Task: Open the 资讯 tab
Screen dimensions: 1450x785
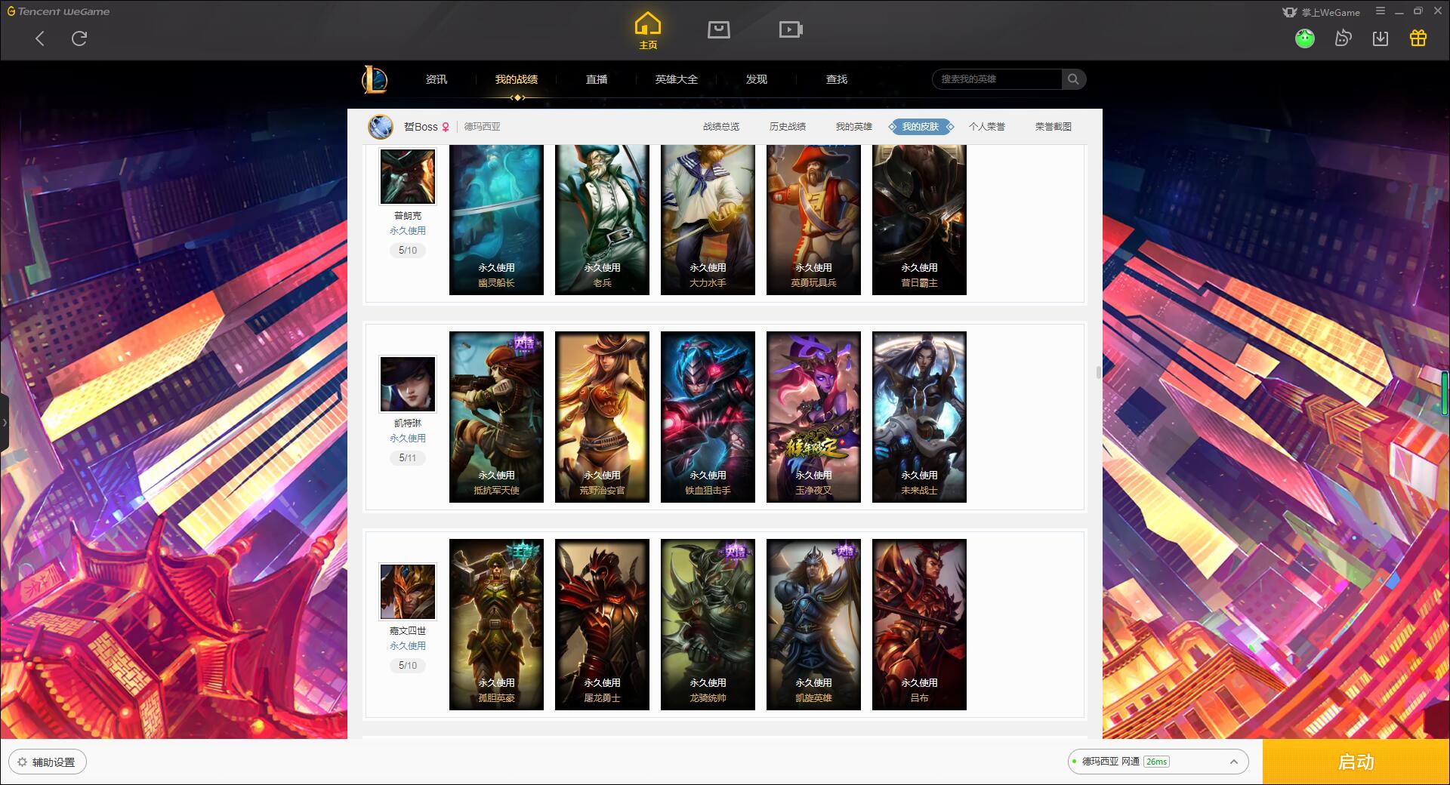Action: (x=437, y=79)
